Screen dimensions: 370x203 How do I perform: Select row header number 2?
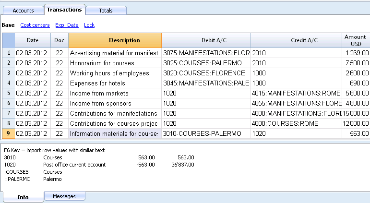click(x=9, y=63)
